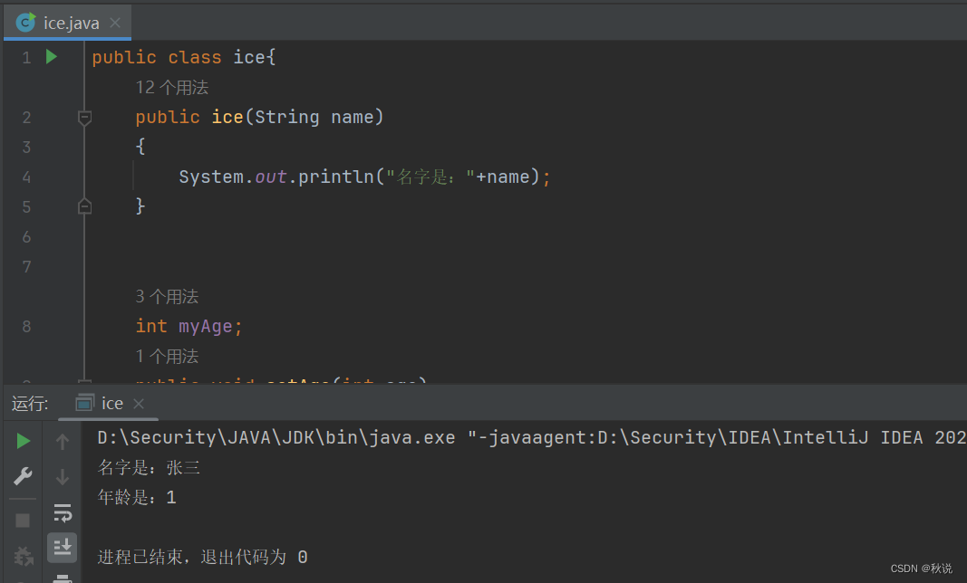The width and height of the screenshot is (967, 583).
Task: Collapse the ice constructor fold marker at line 2
Action: 84,117
